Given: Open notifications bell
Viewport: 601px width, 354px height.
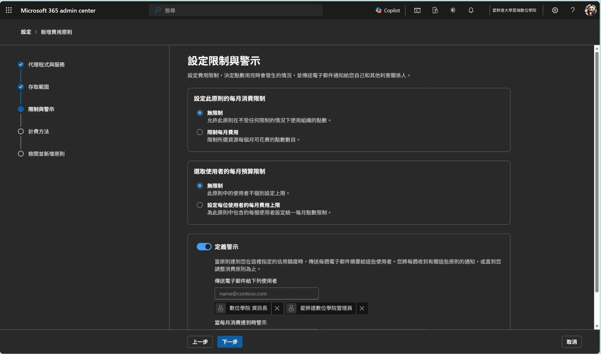Looking at the screenshot, I should tap(471, 10).
